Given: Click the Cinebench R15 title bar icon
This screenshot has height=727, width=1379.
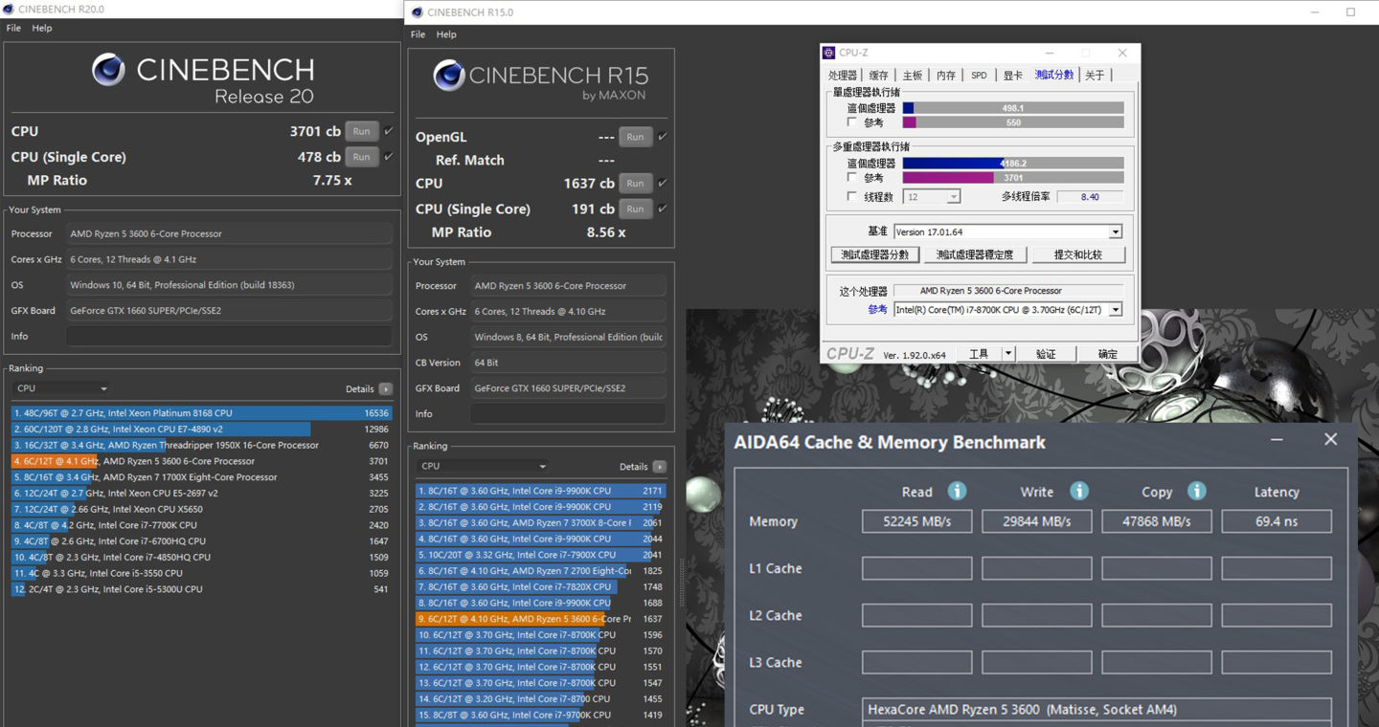Looking at the screenshot, I should click(414, 12).
